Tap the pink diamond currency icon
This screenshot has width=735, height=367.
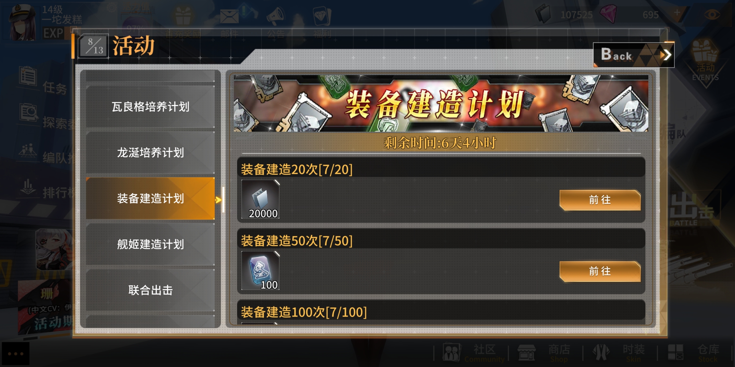click(x=608, y=14)
